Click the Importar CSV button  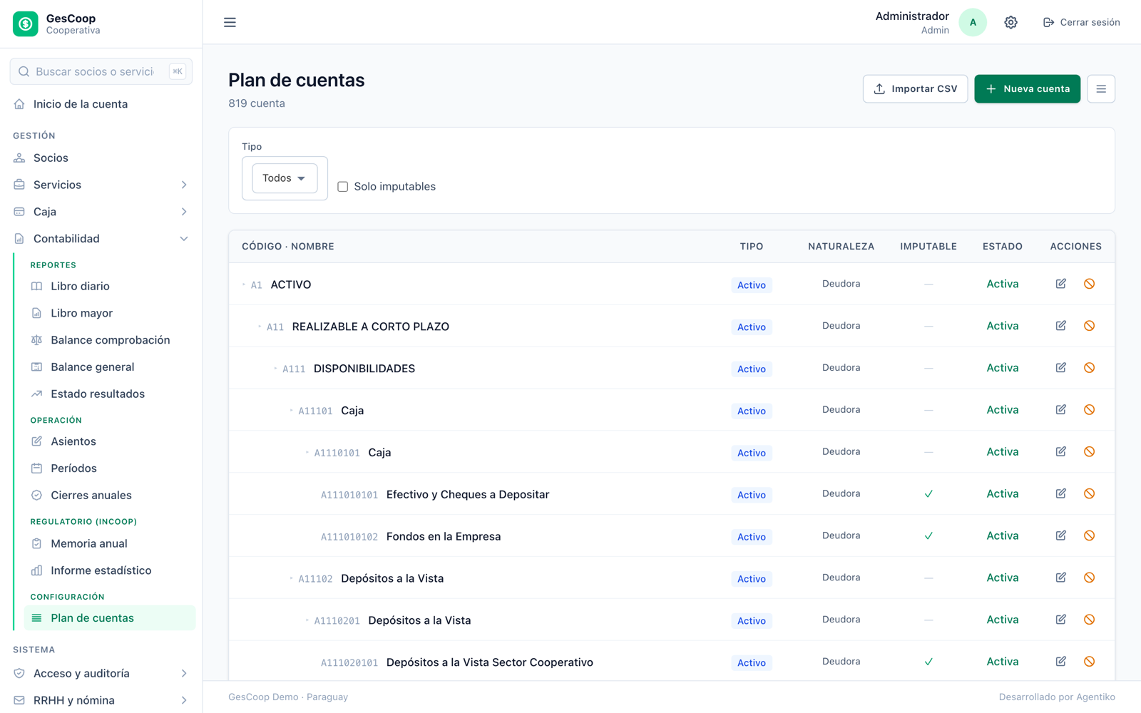[915, 89]
